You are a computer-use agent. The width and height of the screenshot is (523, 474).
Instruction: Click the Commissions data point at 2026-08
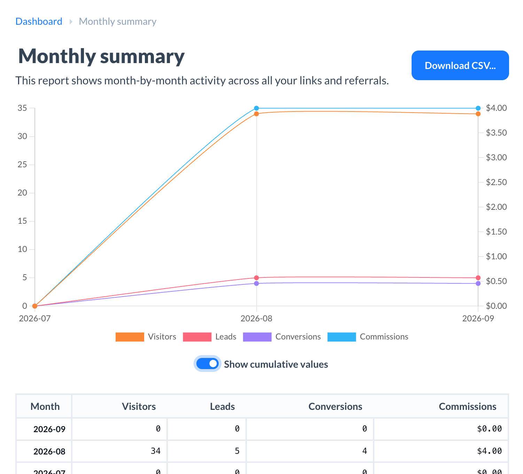pos(257,108)
